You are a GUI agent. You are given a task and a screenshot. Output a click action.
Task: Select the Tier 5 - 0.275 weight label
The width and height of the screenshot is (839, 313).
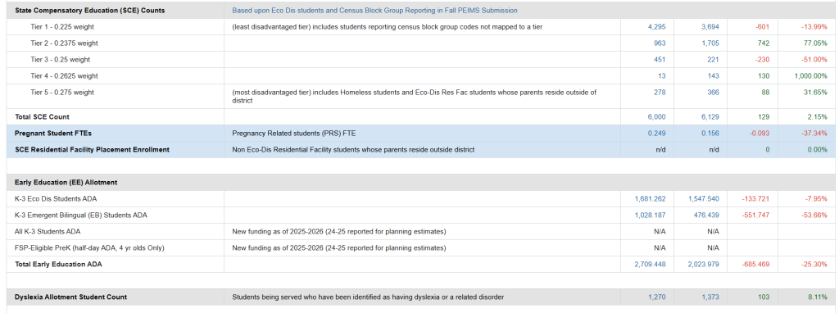tap(62, 92)
